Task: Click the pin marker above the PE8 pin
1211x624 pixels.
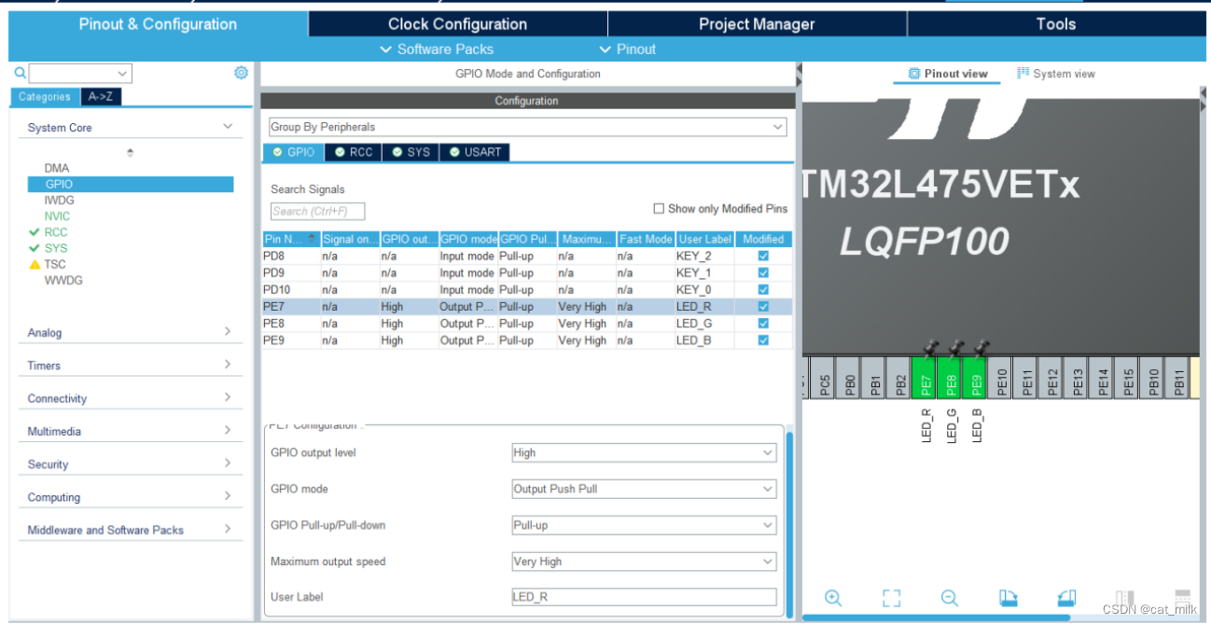Action: point(955,348)
